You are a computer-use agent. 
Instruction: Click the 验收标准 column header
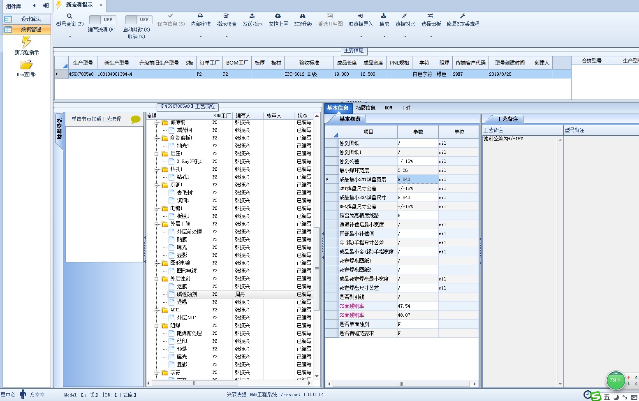pos(309,63)
